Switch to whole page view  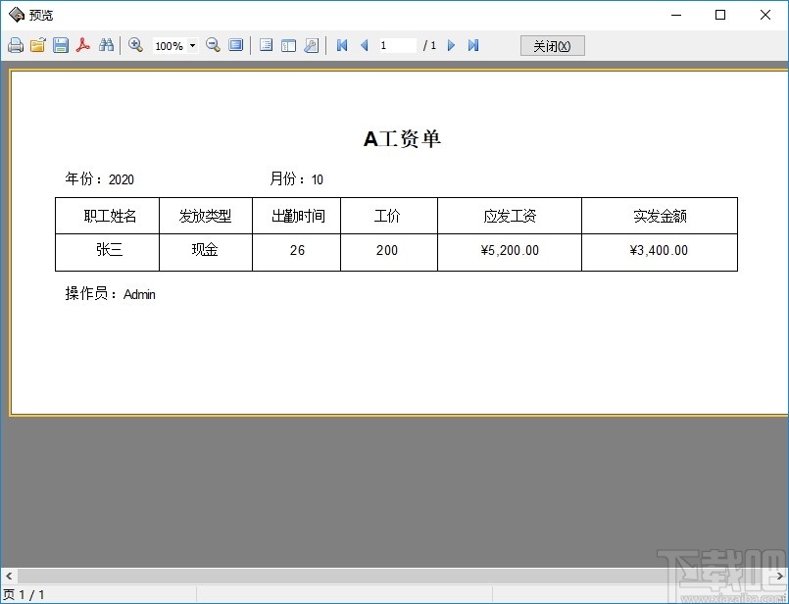(235, 45)
